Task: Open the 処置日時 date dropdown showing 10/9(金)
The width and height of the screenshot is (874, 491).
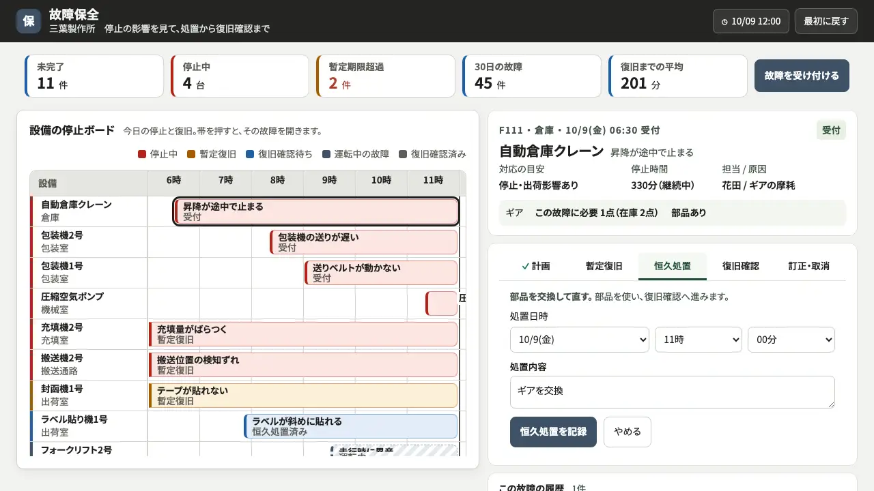Action: pyautogui.click(x=580, y=340)
